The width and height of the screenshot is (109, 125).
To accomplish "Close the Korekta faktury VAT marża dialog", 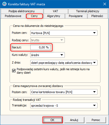I will [105, 4].
